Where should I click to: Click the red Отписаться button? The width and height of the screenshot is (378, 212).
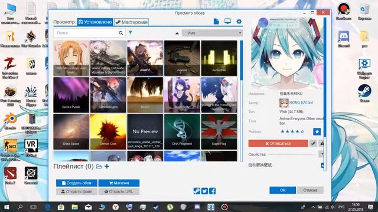(x=278, y=143)
